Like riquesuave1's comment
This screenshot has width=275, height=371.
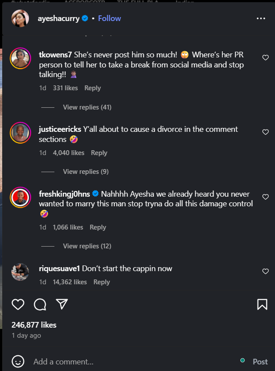pos(265,272)
